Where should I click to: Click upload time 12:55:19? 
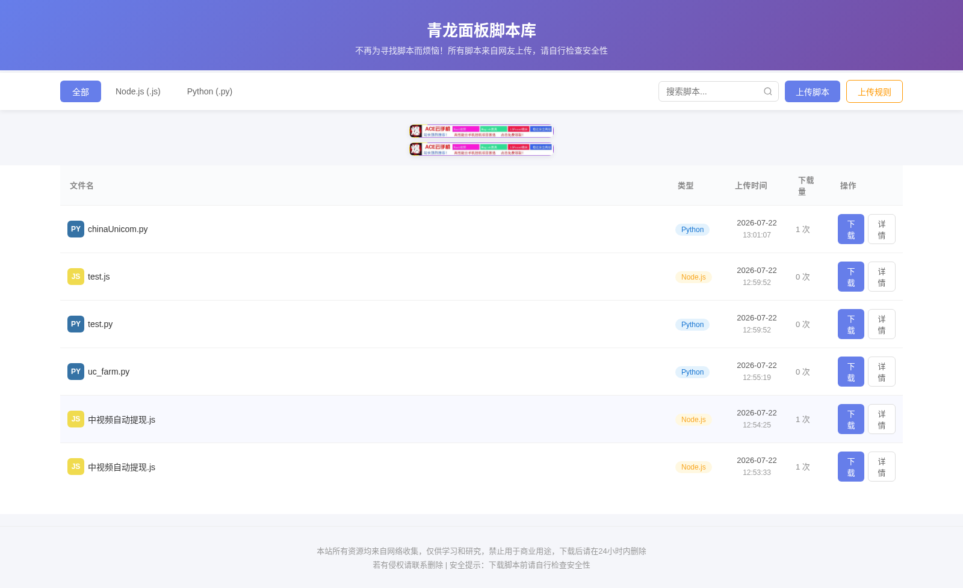click(x=757, y=378)
